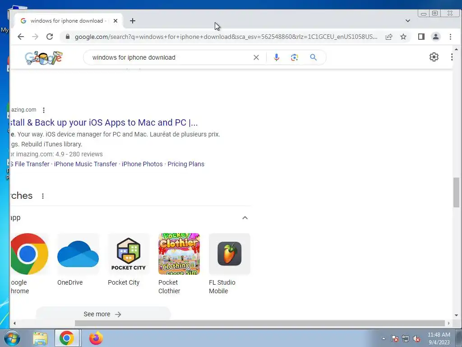Open the Action Center flag icon

(394, 339)
